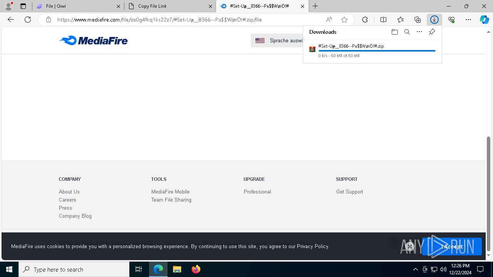Open the Favorites list

401,20
